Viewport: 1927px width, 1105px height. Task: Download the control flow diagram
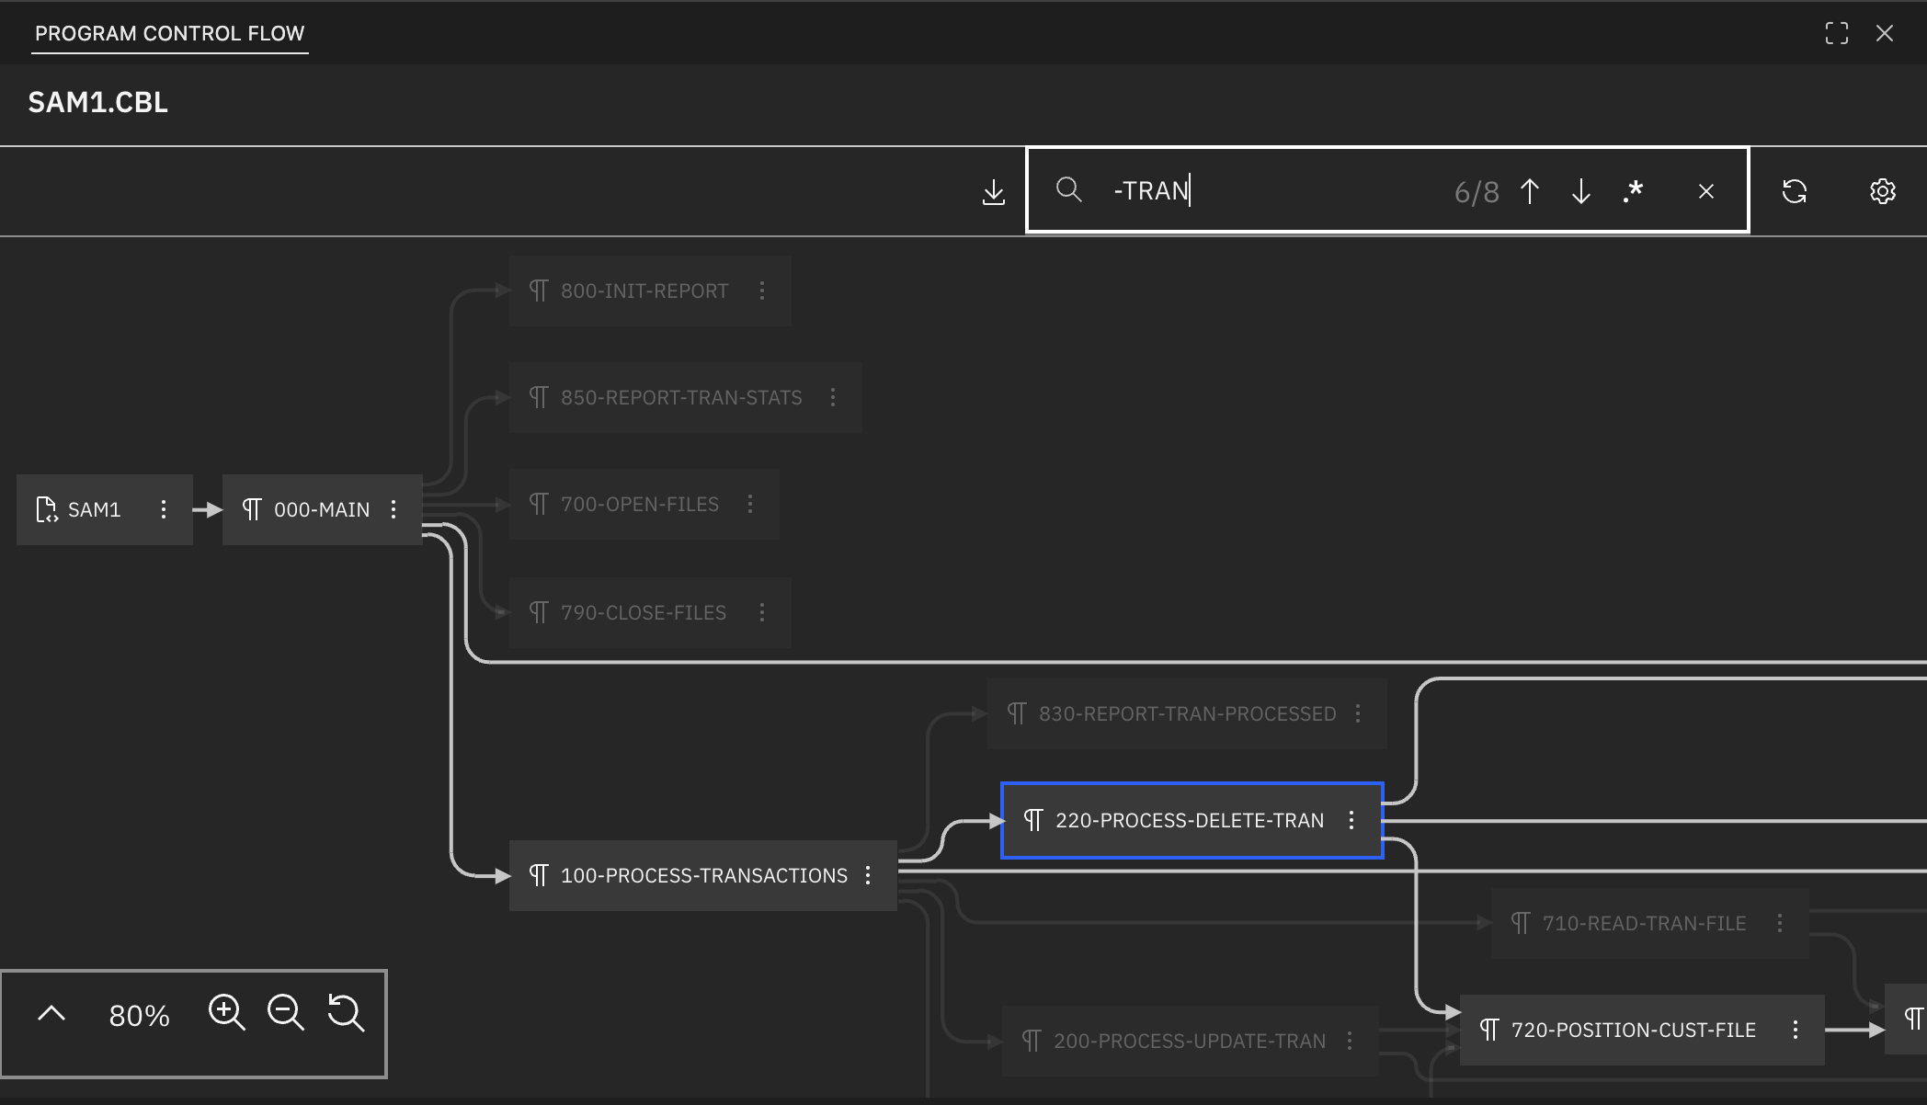click(x=994, y=191)
